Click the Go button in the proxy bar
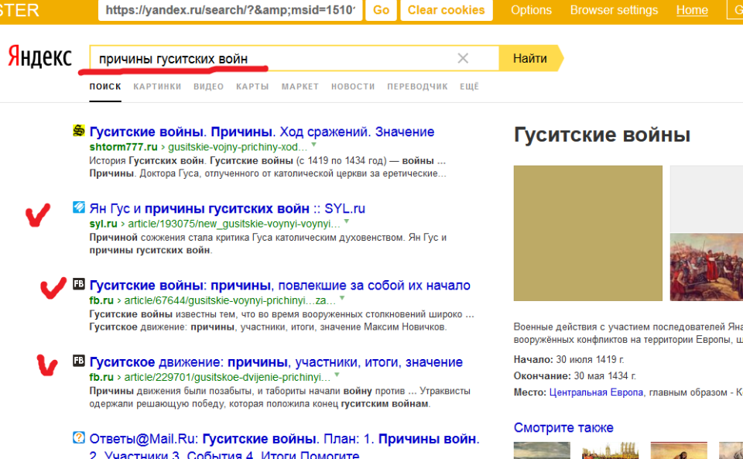Viewport: 743px width, 459px height. pos(382,10)
